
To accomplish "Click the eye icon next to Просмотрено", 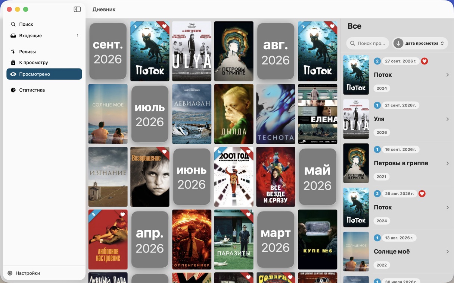I will [x=13, y=74].
